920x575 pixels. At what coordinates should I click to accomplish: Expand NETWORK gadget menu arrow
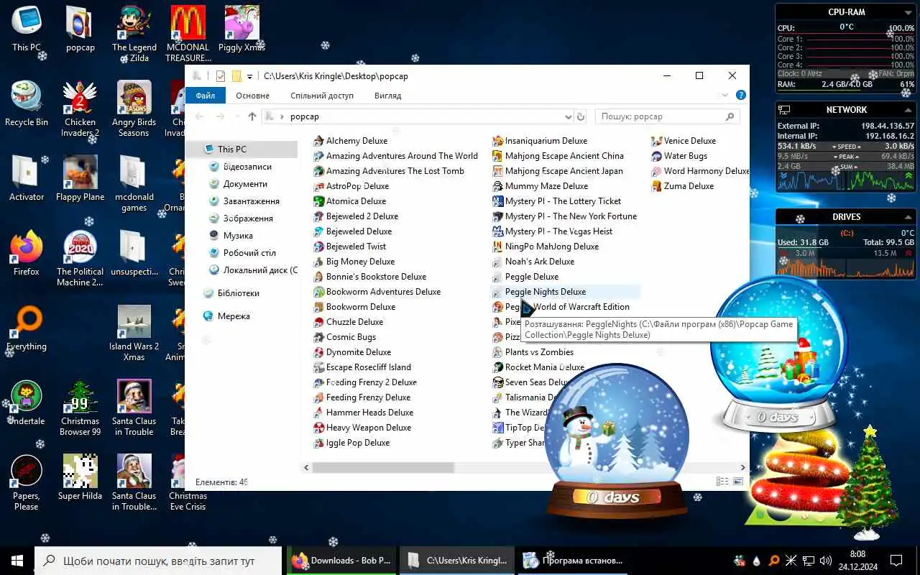(909, 110)
